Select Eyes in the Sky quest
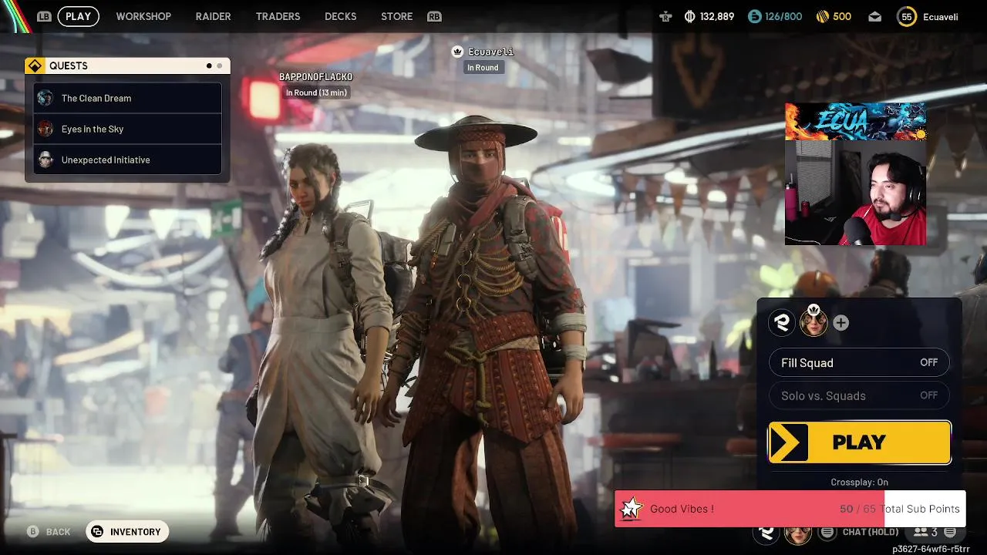The width and height of the screenshot is (987, 555). 127,129
